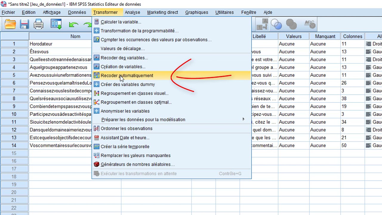Viewport: 382px width, 215px height.
Task: Click the Colonnes cell showing 34
Action: click(352, 122)
